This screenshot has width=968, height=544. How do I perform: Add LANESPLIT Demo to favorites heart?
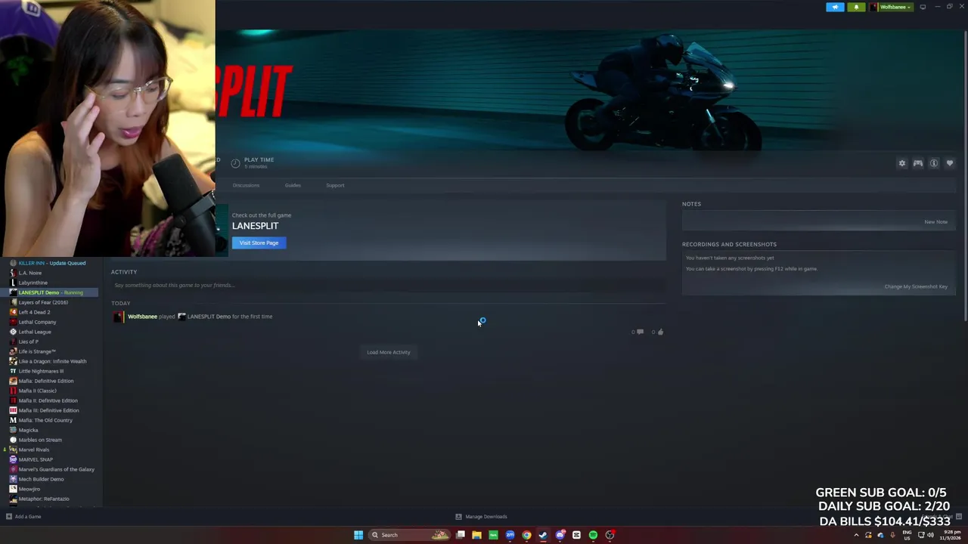pos(950,163)
